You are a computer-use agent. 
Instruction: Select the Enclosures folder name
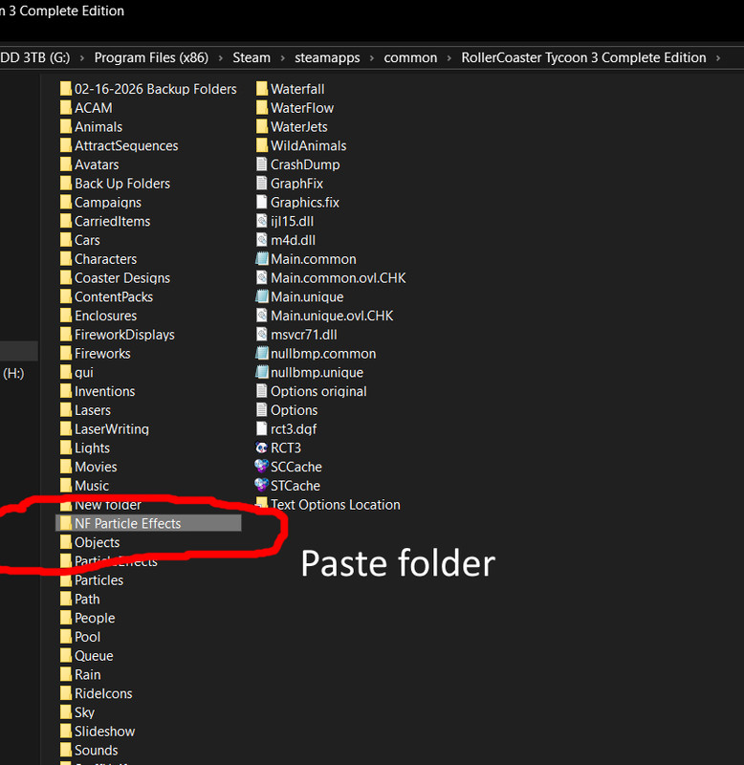click(105, 316)
